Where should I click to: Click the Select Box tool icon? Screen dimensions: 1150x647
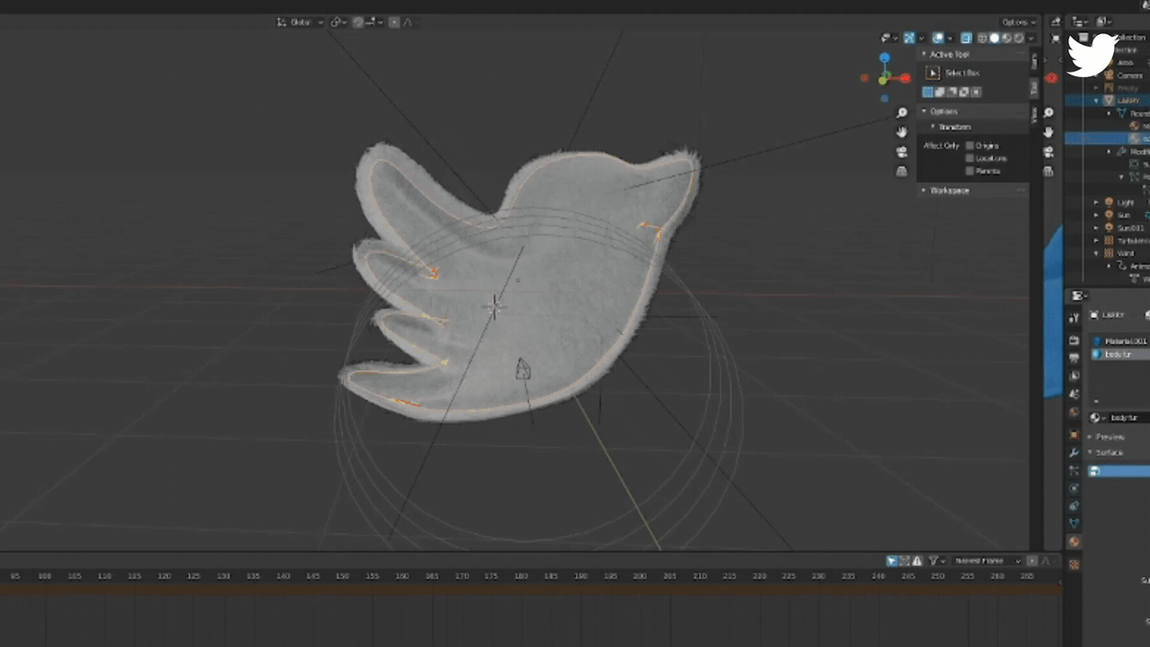point(933,73)
